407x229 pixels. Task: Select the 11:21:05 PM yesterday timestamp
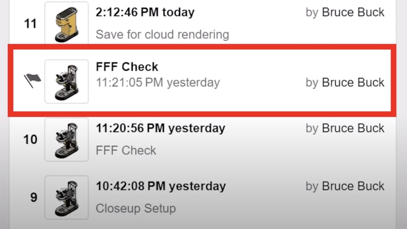(x=158, y=82)
